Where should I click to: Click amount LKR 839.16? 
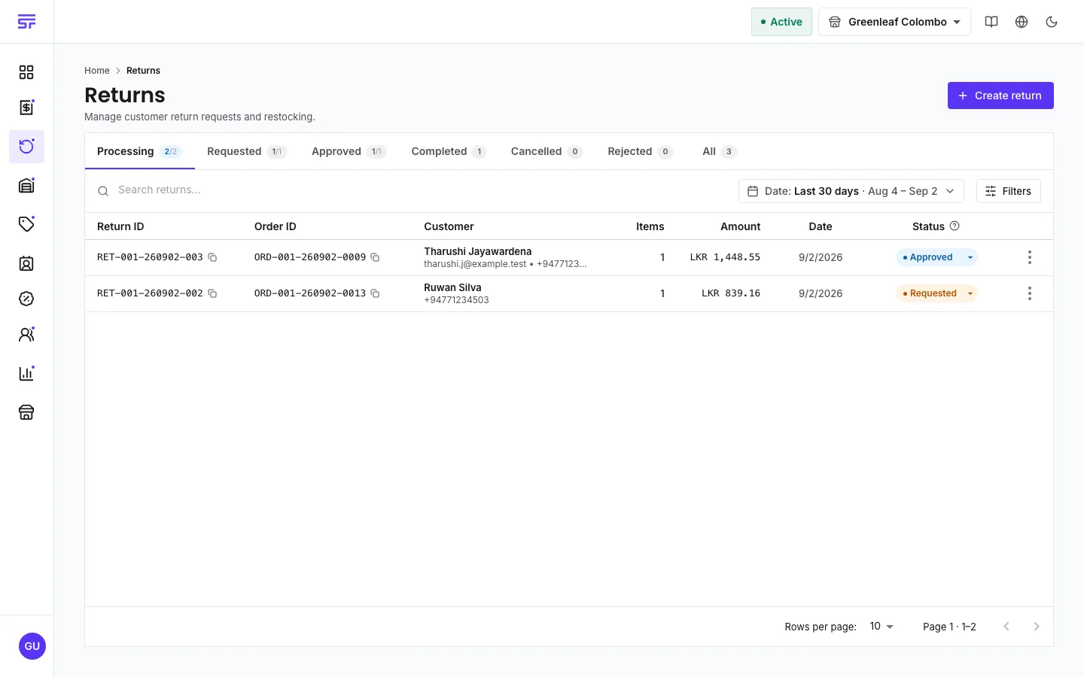(x=731, y=293)
